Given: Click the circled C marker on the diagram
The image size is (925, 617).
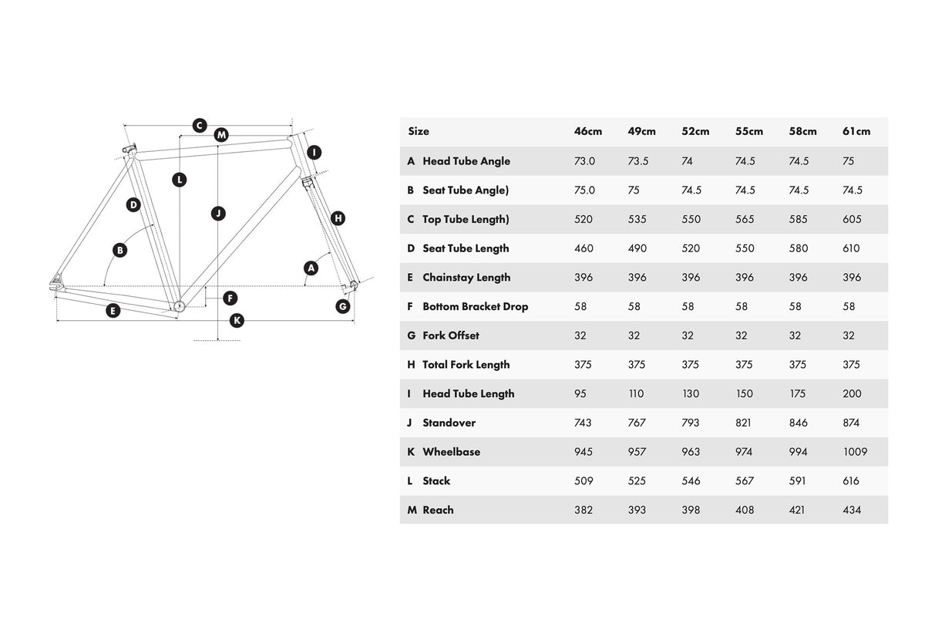Looking at the screenshot, I should pos(200,125).
